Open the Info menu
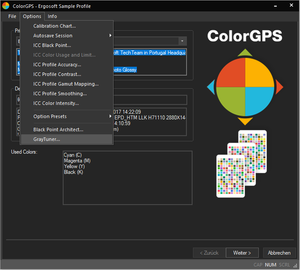This screenshot has width=300, height=270. click(x=52, y=17)
